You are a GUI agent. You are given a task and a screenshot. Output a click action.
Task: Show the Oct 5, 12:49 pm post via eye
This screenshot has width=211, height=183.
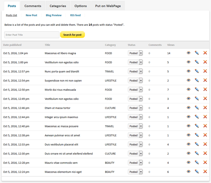pos(189,98)
